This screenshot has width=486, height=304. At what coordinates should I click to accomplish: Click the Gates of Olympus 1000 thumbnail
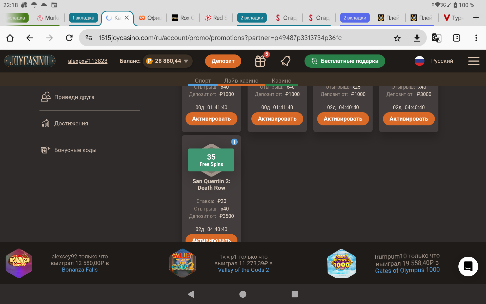click(x=341, y=263)
